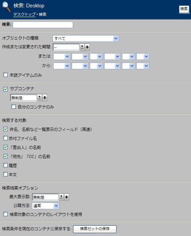Click the 検索セットの保存 button

[95, 229]
